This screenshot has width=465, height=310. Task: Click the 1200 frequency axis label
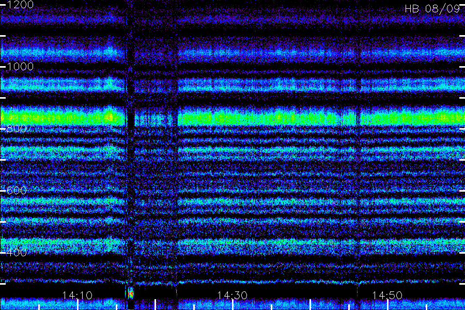[x=20, y=5]
